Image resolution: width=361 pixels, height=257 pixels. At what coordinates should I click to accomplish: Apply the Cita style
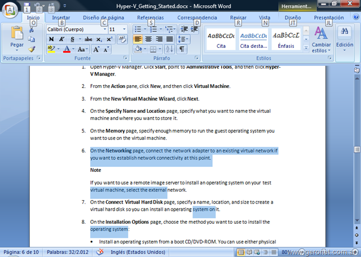[x=221, y=39]
